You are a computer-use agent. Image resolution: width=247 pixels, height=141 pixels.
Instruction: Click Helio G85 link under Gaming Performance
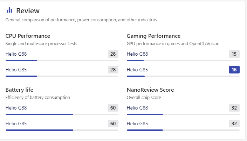tap(137, 70)
